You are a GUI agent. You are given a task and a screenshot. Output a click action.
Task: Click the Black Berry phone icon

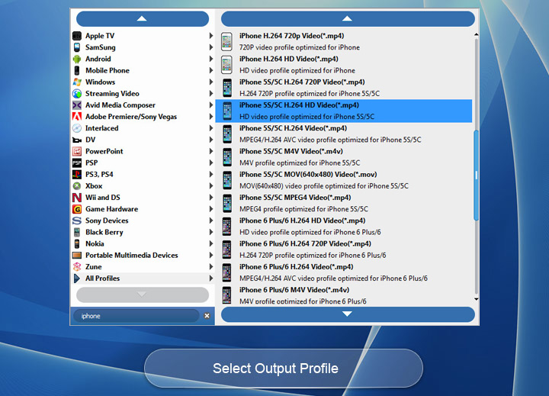pos(77,233)
